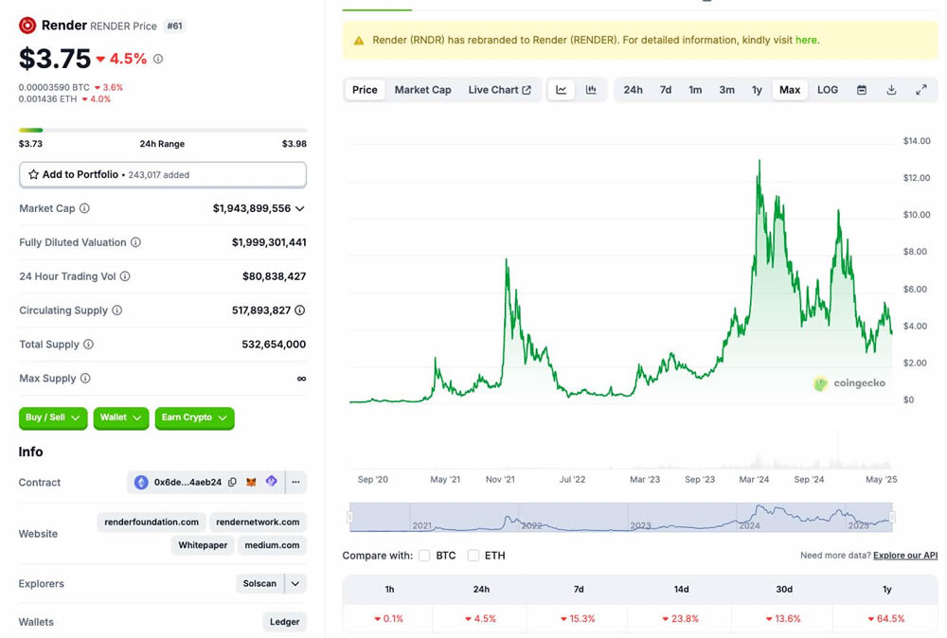Toggle LOG scale on chart

[828, 90]
